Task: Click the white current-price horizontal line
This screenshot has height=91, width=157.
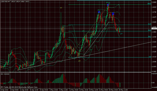Action: pyautogui.click(x=76, y=29)
